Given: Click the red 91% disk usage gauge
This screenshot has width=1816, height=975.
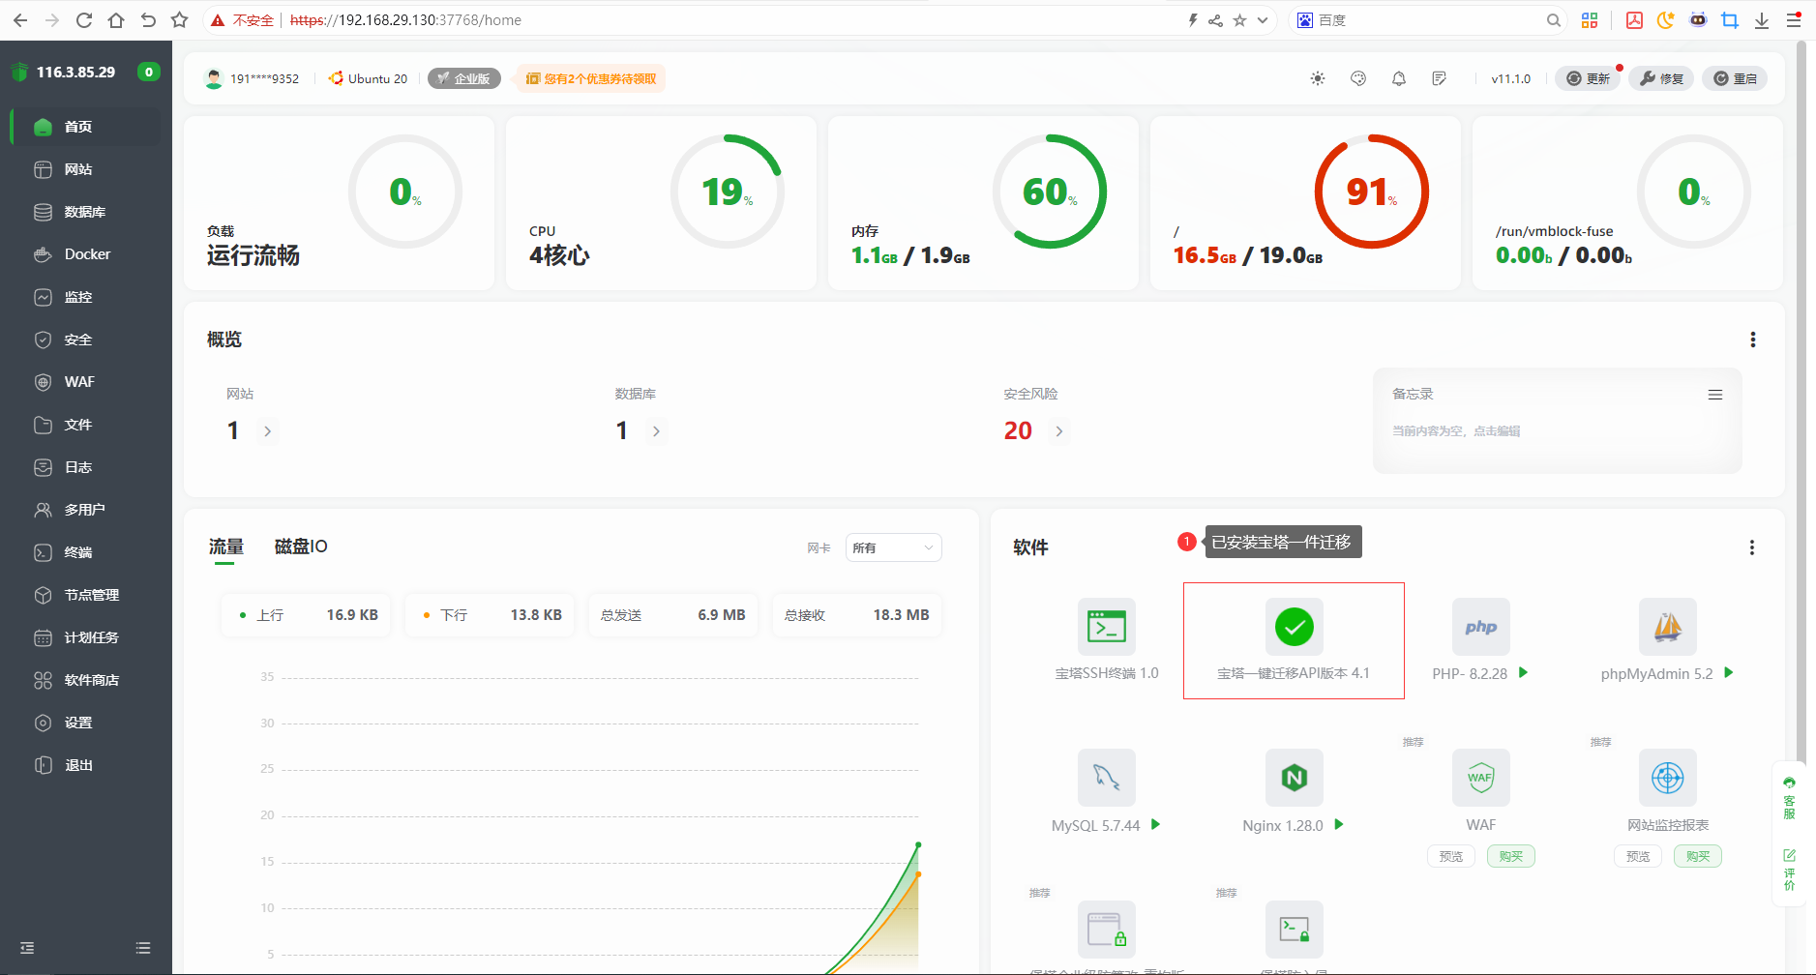Looking at the screenshot, I should coord(1371,192).
